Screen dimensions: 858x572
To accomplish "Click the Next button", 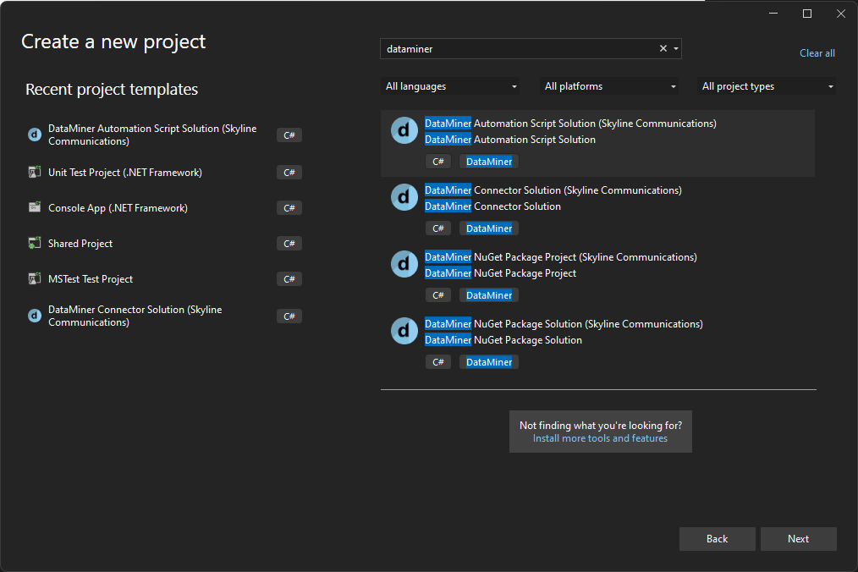I will click(x=799, y=539).
